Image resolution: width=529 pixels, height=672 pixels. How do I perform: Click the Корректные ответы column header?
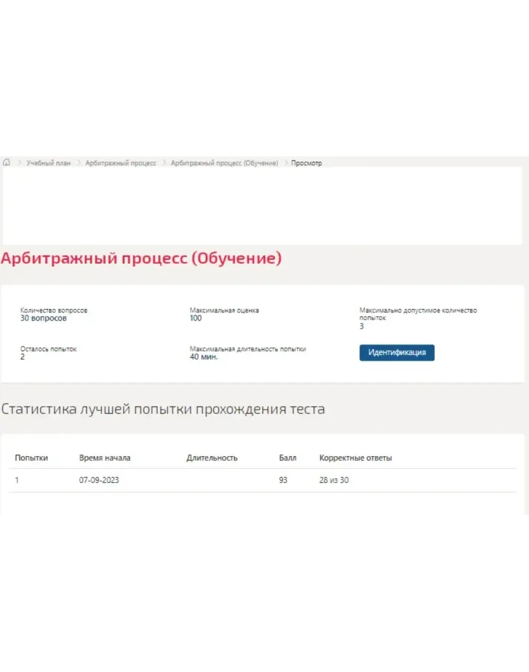pyautogui.click(x=355, y=458)
